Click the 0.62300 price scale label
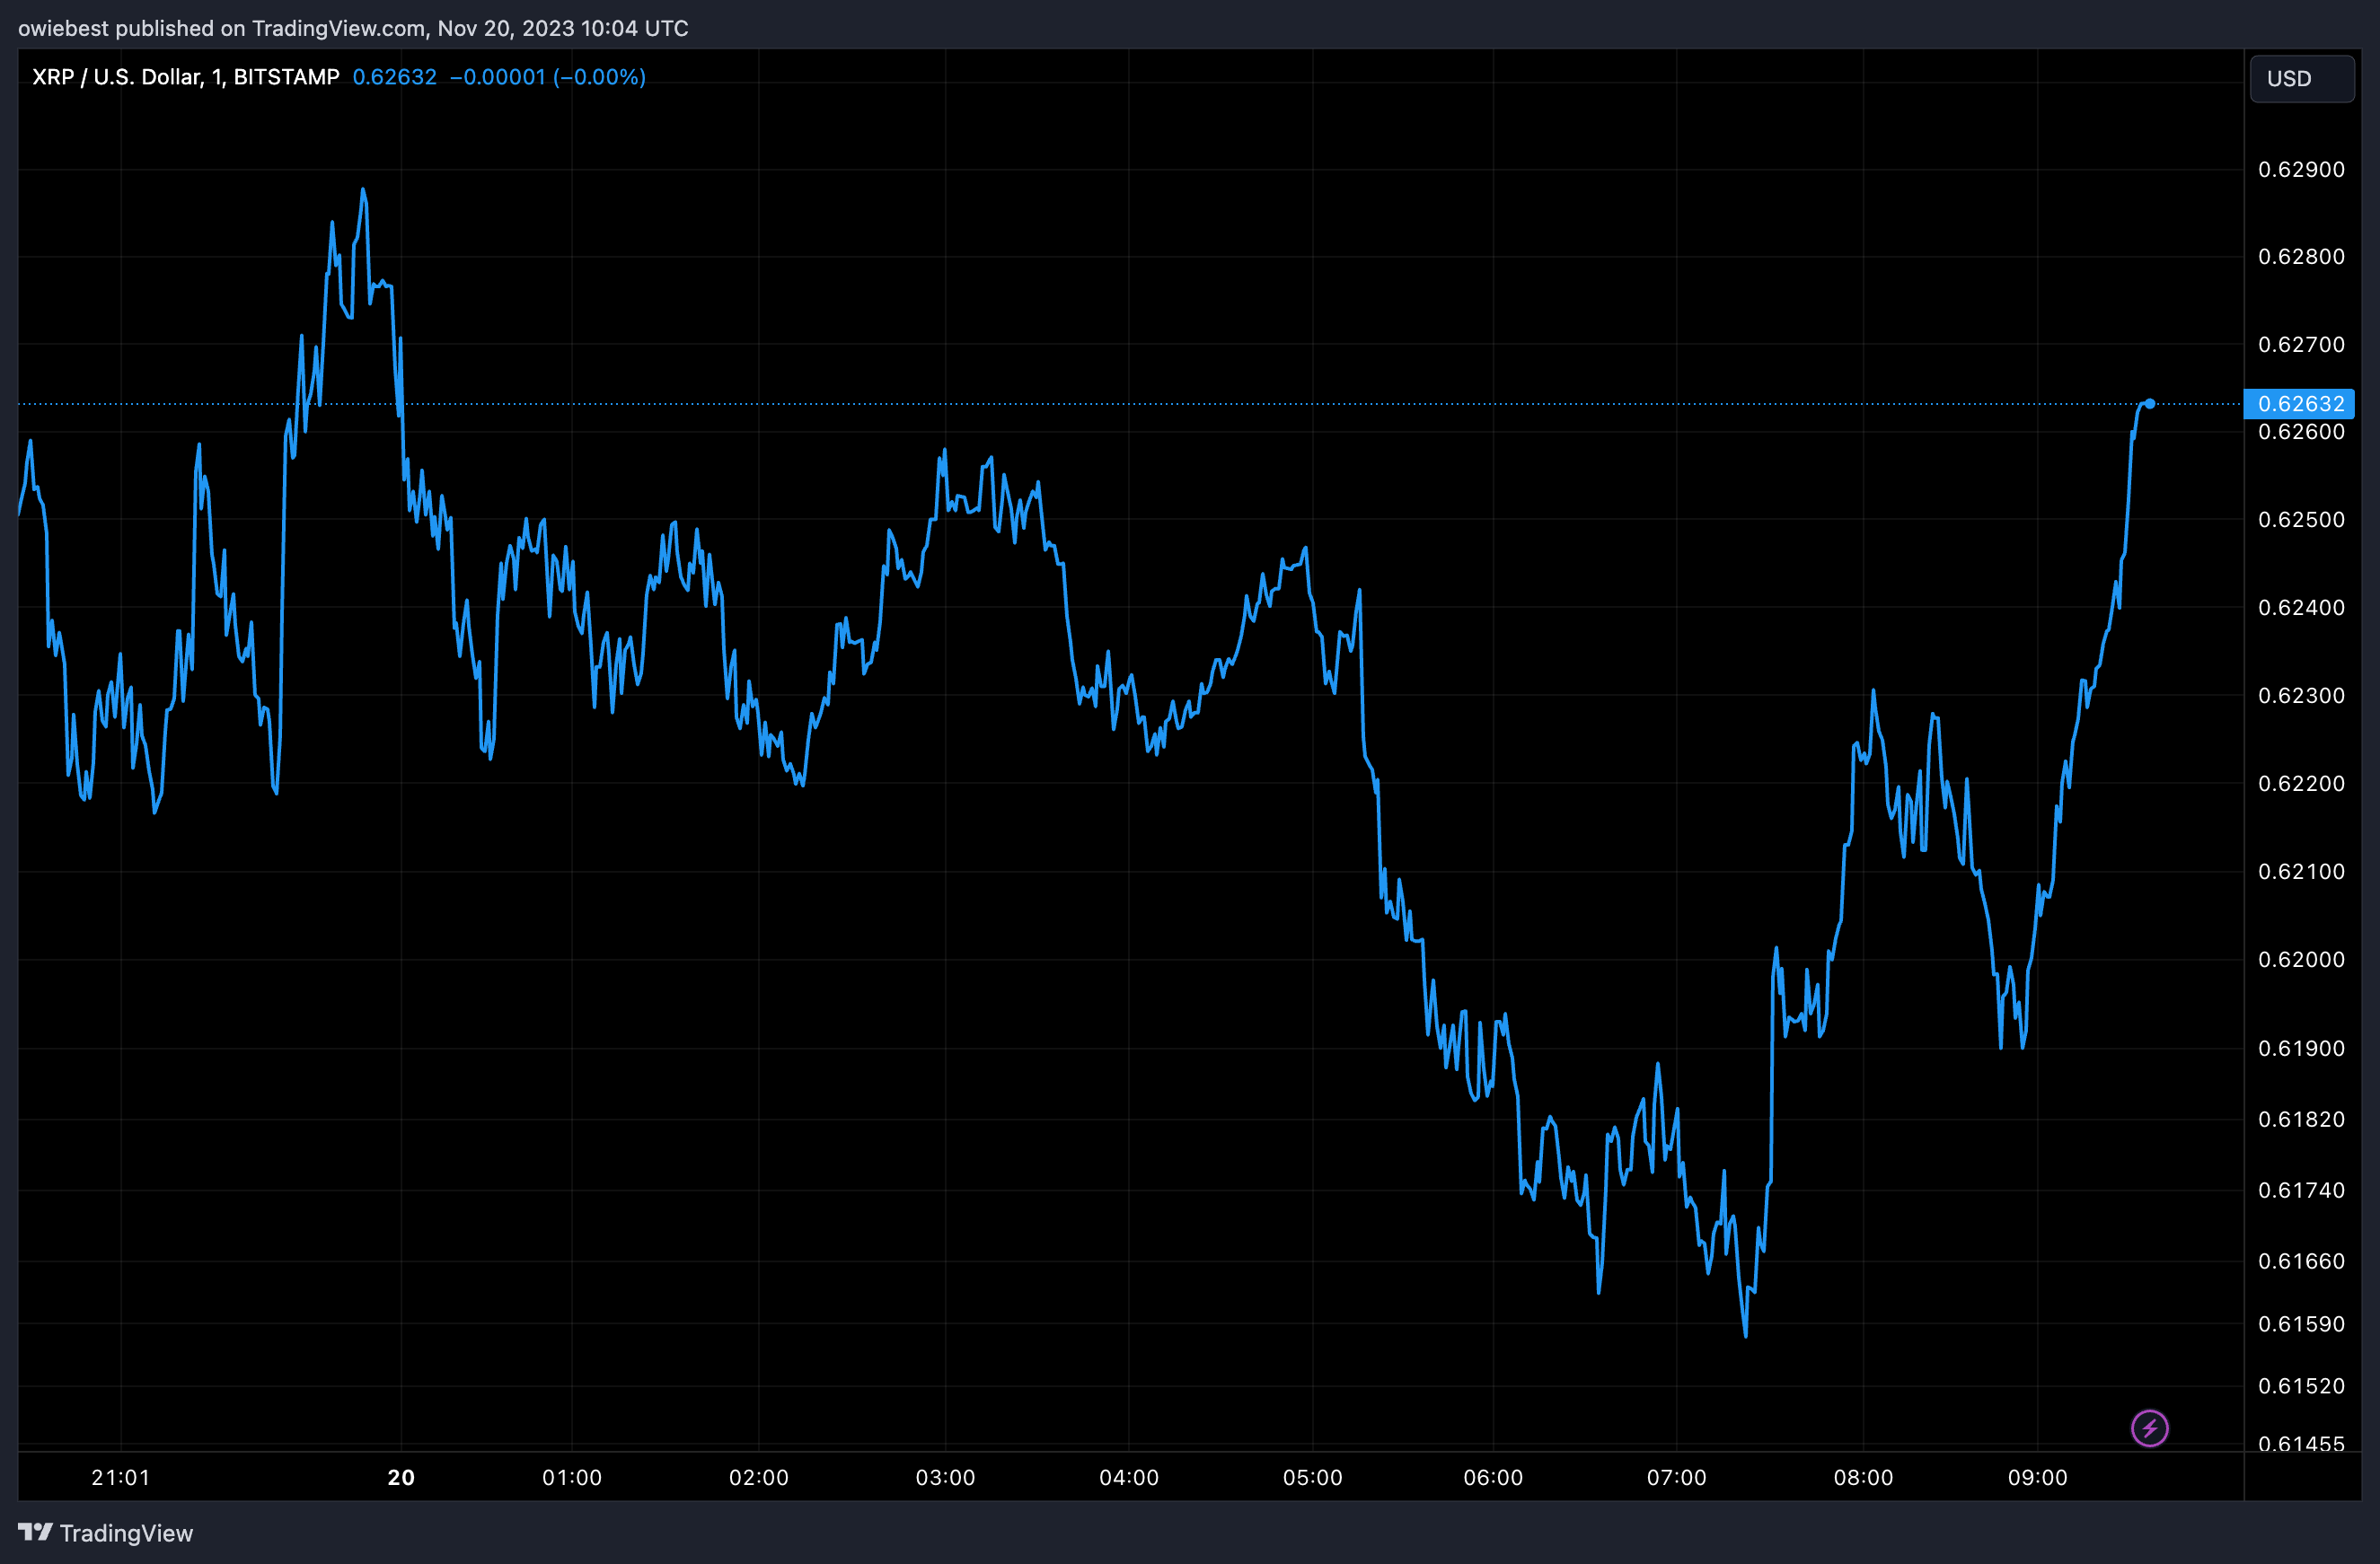This screenshot has height=1564, width=2380. 2301,696
